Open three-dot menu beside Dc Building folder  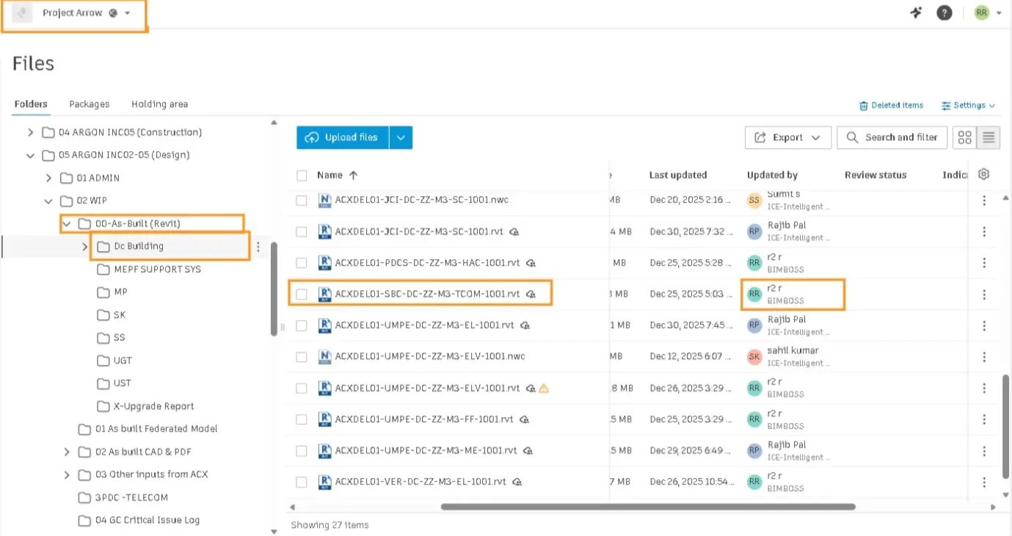[x=258, y=247]
